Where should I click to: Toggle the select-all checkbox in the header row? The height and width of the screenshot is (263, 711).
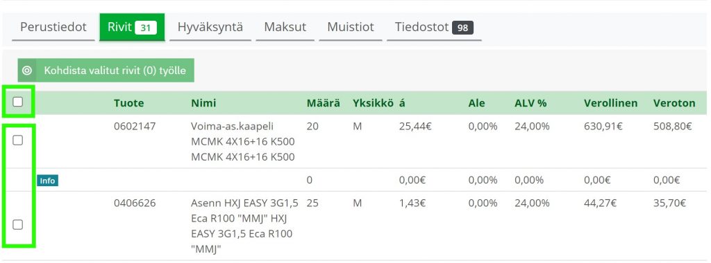[x=17, y=102]
